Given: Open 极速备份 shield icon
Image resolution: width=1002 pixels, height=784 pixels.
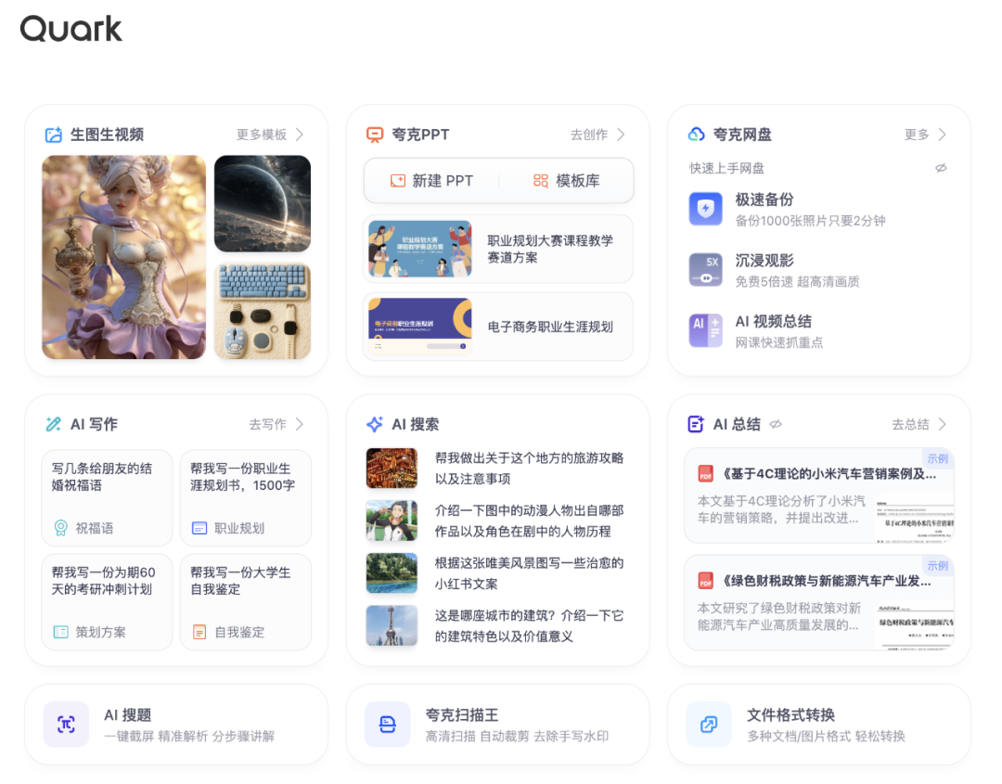Looking at the screenshot, I should click(705, 209).
